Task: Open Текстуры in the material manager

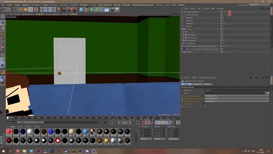Action: 37,127
